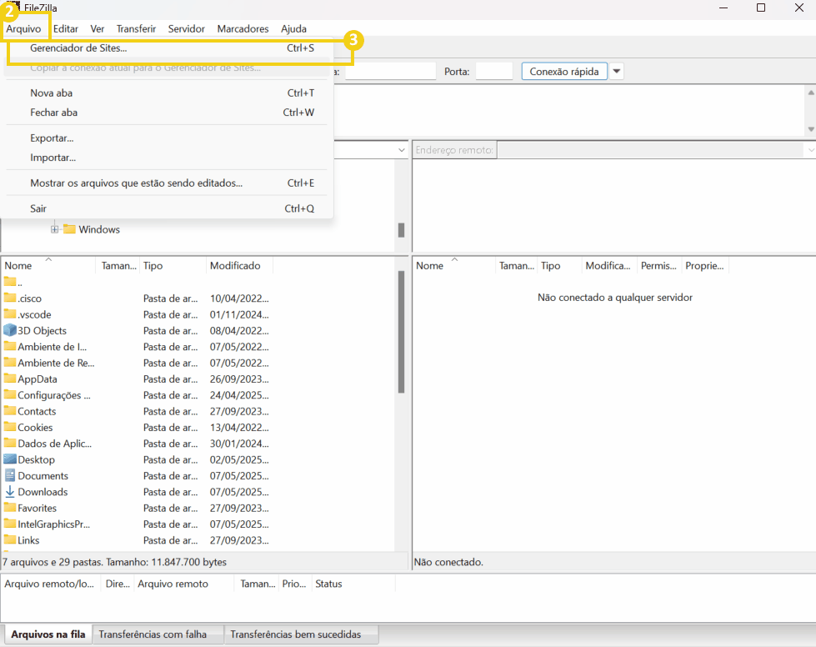The height and width of the screenshot is (647, 816).
Task: Open the Servidor menu
Action: coord(187,28)
